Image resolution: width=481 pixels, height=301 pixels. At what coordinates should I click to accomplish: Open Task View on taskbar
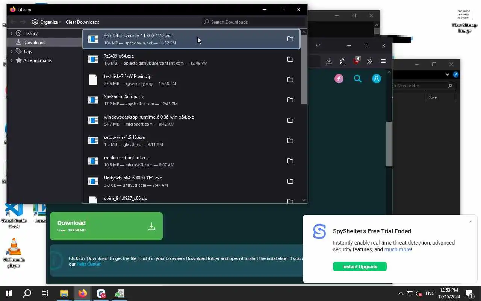[x=45, y=293]
